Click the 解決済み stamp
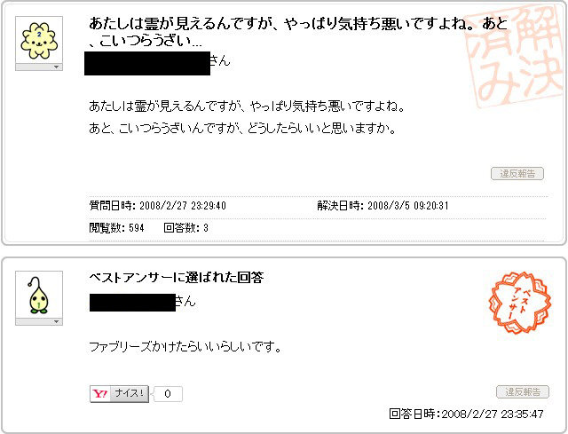This screenshot has width=568, height=434. [x=517, y=56]
